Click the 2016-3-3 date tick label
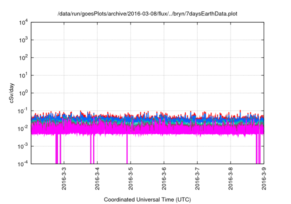This screenshot has height=204, width=291. click(x=64, y=178)
